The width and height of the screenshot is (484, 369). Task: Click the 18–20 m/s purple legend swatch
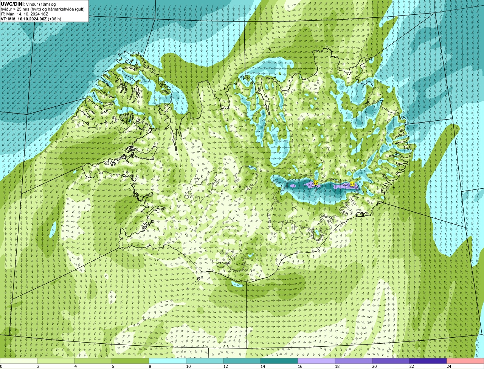point(354,361)
